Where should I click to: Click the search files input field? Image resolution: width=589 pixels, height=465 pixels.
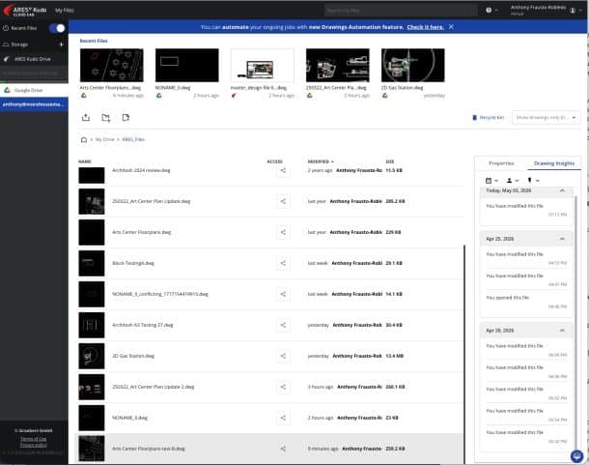(x=400, y=11)
